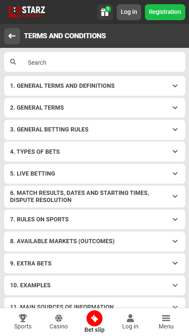Open the Bet slip ticket icon

point(94,318)
